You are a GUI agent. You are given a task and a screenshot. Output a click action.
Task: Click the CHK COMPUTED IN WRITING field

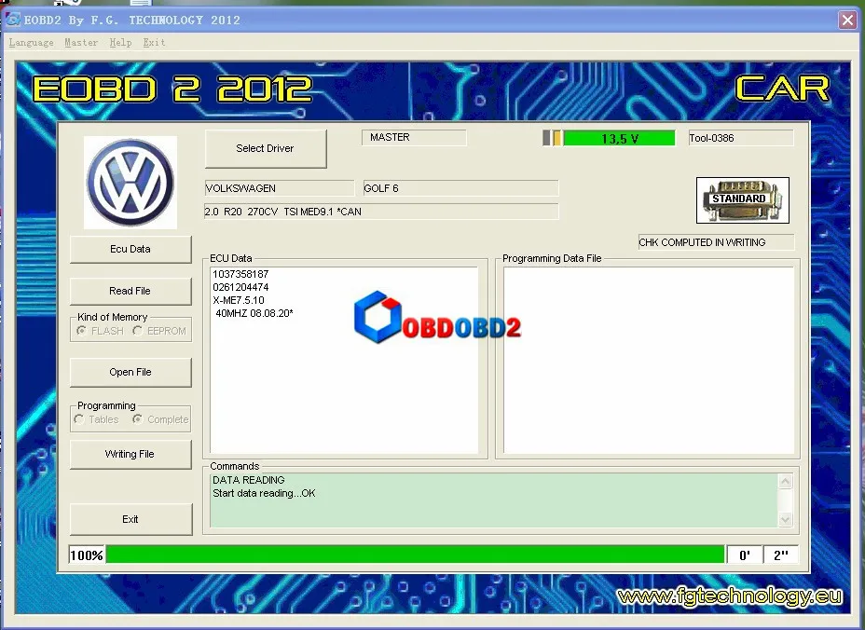(x=716, y=242)
